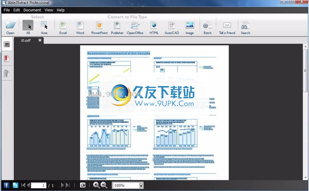Expand the 100% zoom dropdown

tap(141, 186)
